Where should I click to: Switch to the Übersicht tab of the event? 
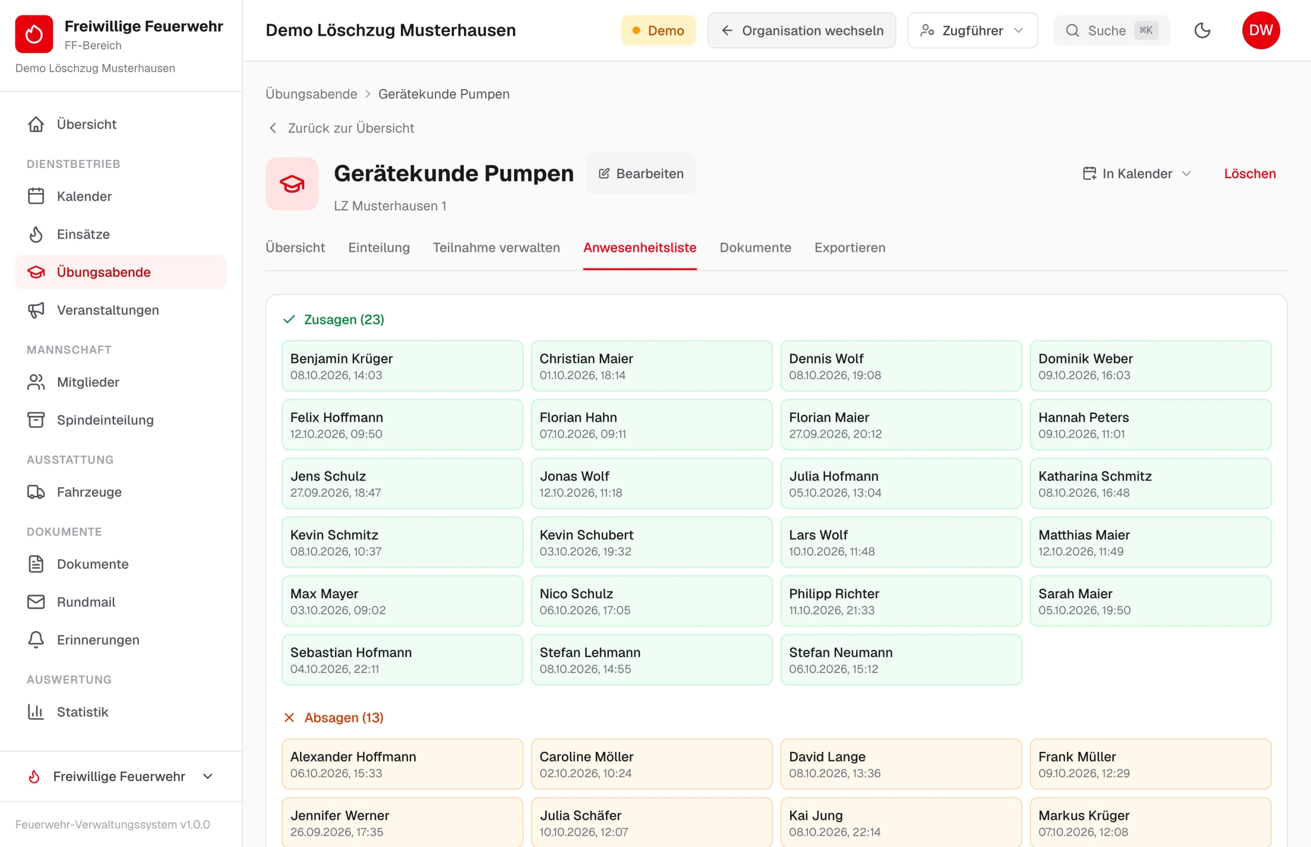pos(295,248)
